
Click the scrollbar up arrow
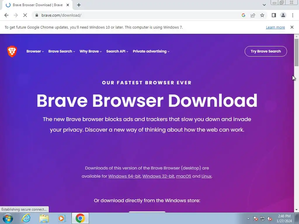[x=296, y=36]
